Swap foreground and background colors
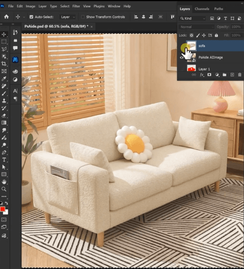Screen dimensions: 244x269 (7, 203)
